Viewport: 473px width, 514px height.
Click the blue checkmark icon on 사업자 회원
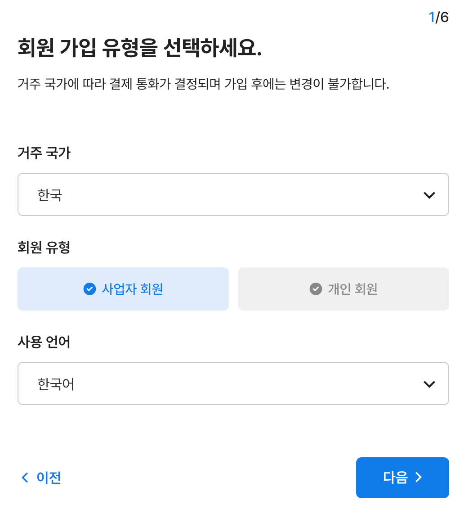point(89,289)
